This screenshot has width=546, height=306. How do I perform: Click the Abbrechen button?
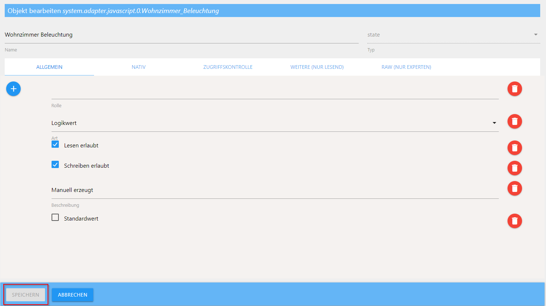point(73,295)
